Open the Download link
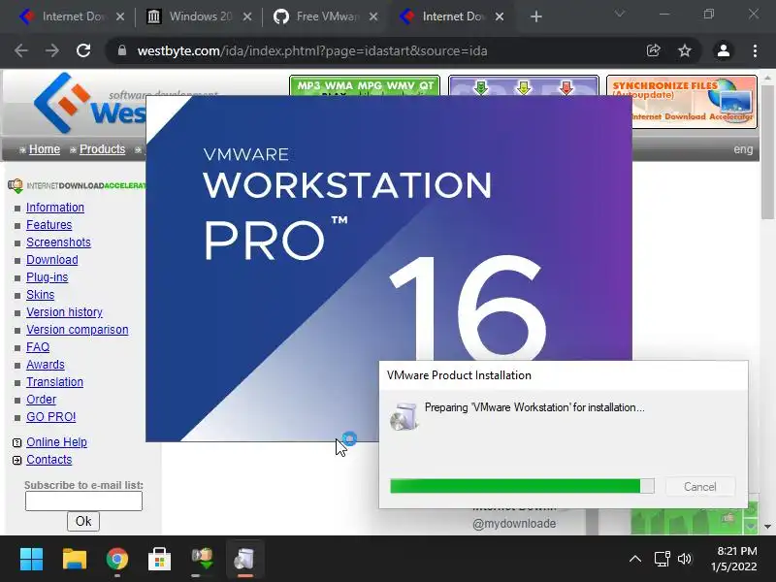The image size is (776, 582). point(52,260)
